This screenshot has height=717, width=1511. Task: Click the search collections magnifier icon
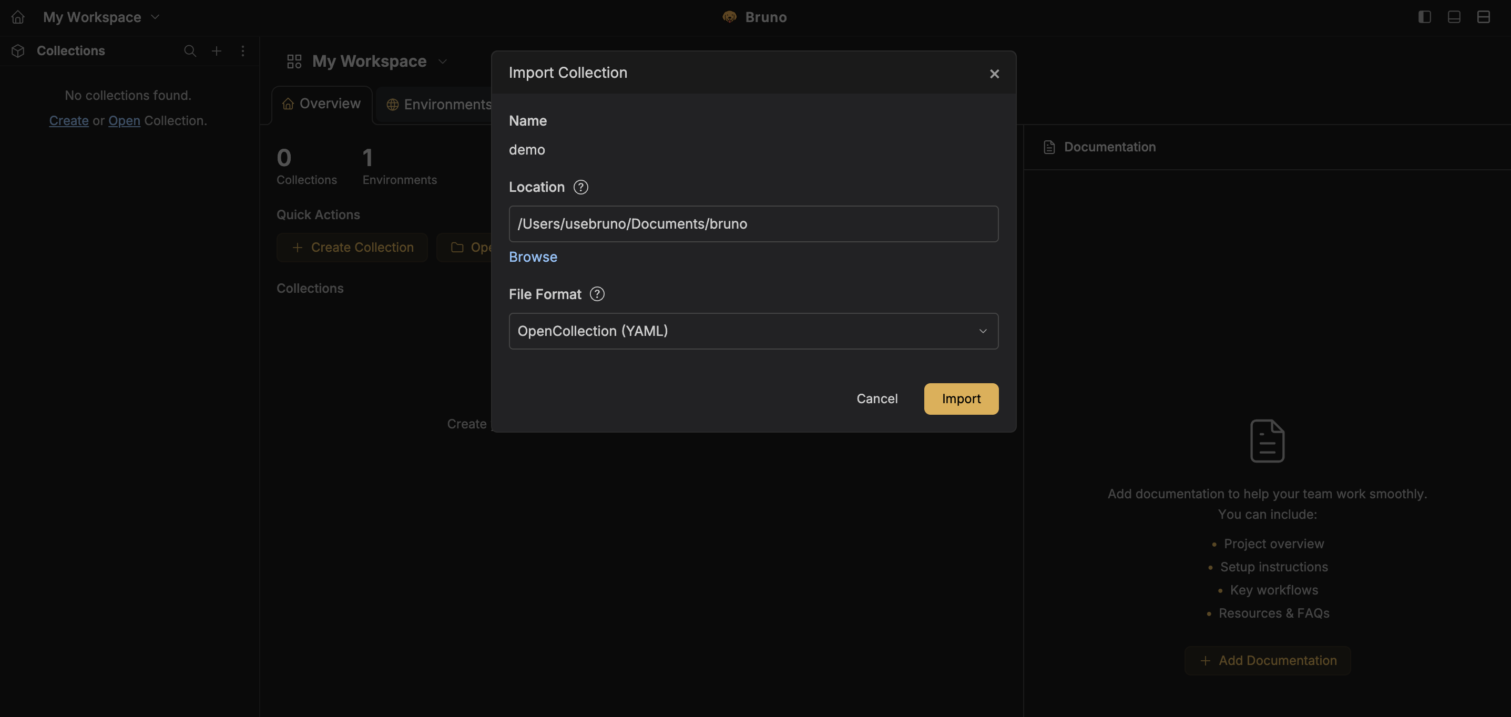(x=189, y=51)
